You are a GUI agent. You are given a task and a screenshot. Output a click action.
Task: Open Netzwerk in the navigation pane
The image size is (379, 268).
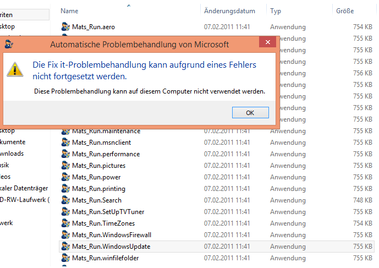pyautogui.click(x=6, y=223)
